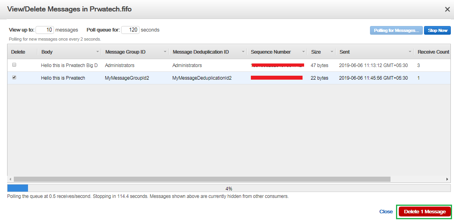The height and width of the screenshot is (220, 454).
Task: Sort by the Sequence Number header
Action: point(271,52)
